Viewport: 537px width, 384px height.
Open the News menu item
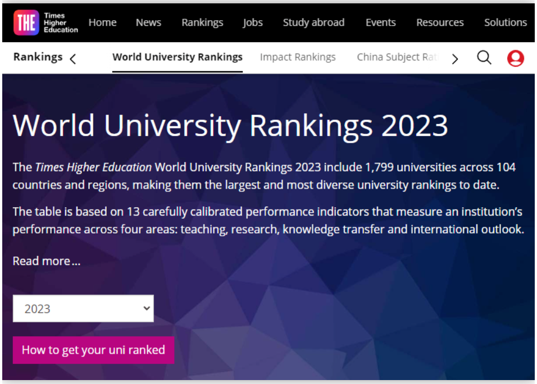coord(148,22)
